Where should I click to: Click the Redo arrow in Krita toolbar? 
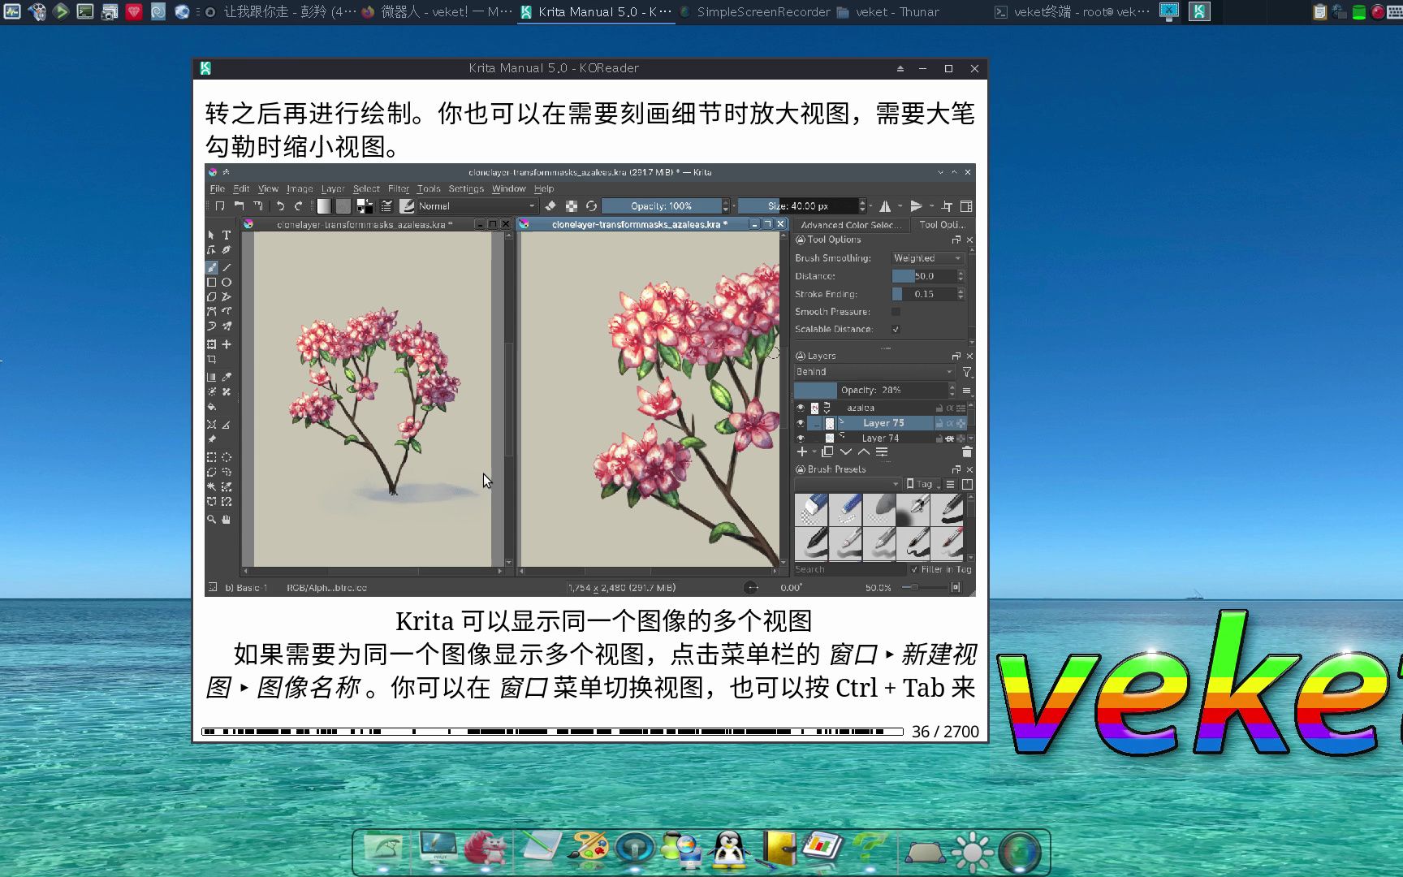298,206
